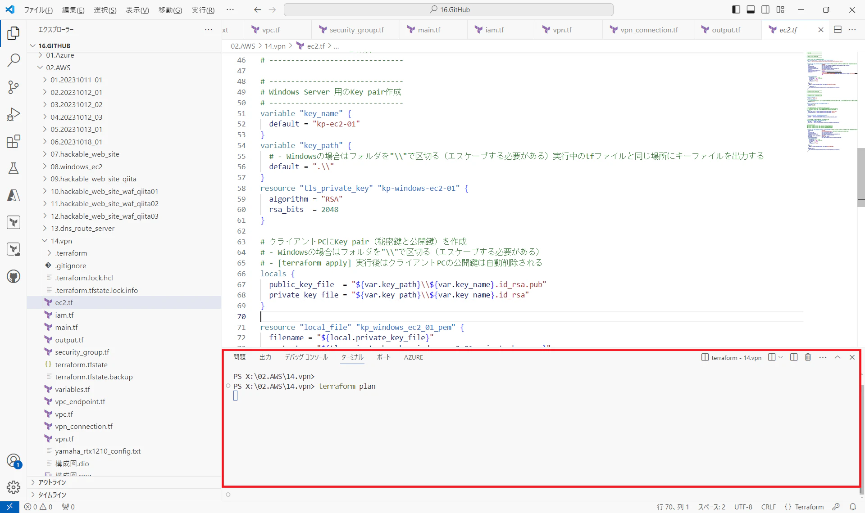Click the editor vertical scrollbar thumb
This screenshot has width=865, height=513.
pyautogui.click(x=861, y=177)
